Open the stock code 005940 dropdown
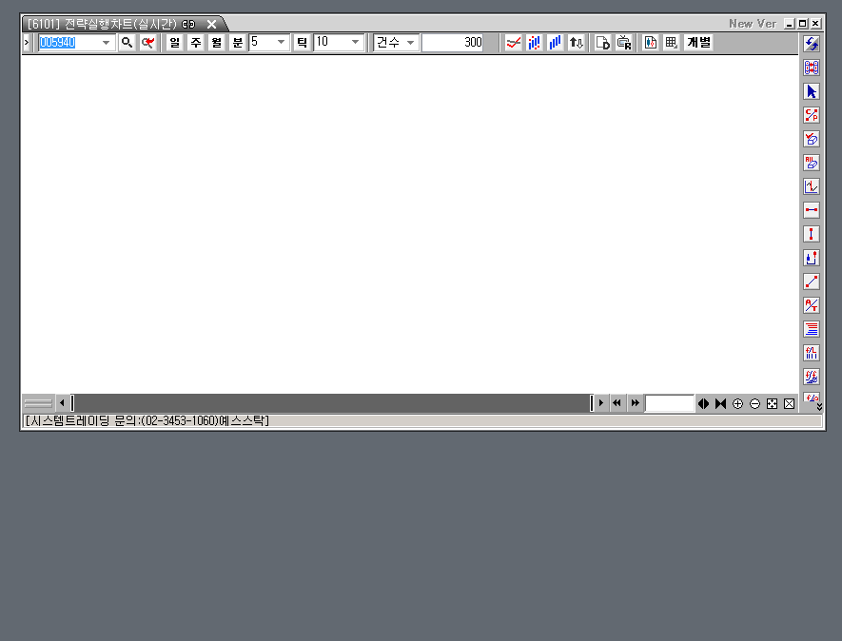The width and height of the screenshot is (842, 641). click(106, 43)
